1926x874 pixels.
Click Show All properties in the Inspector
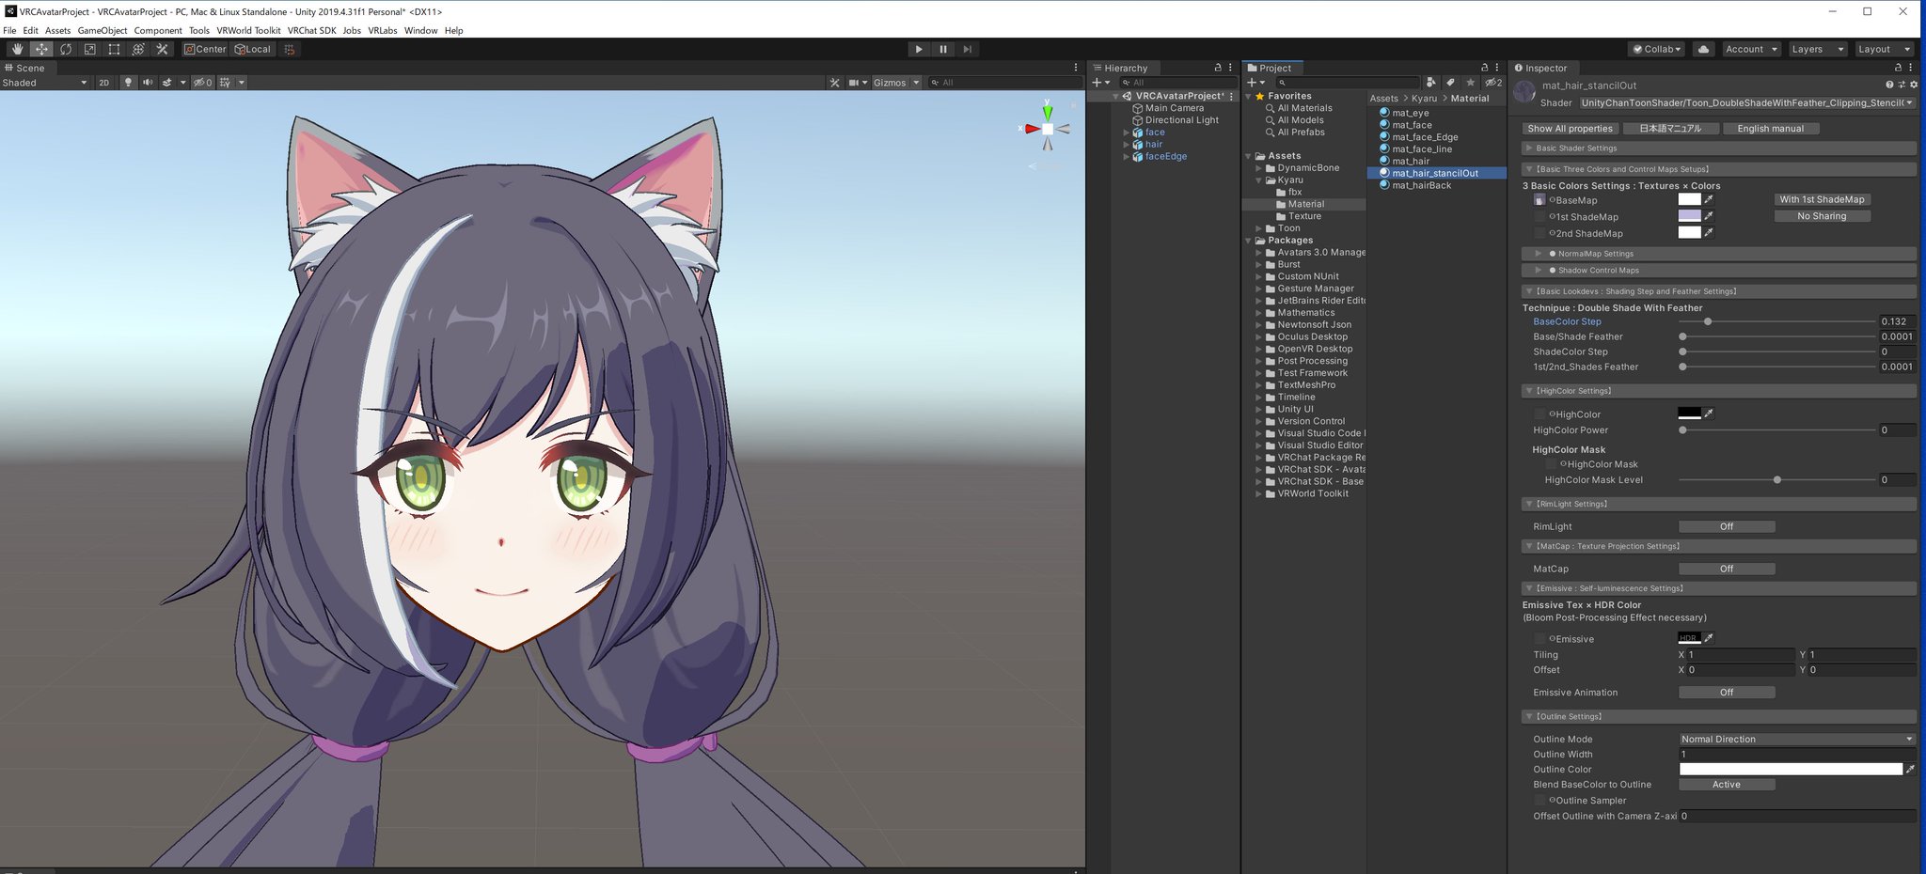tap(1570, 128)
